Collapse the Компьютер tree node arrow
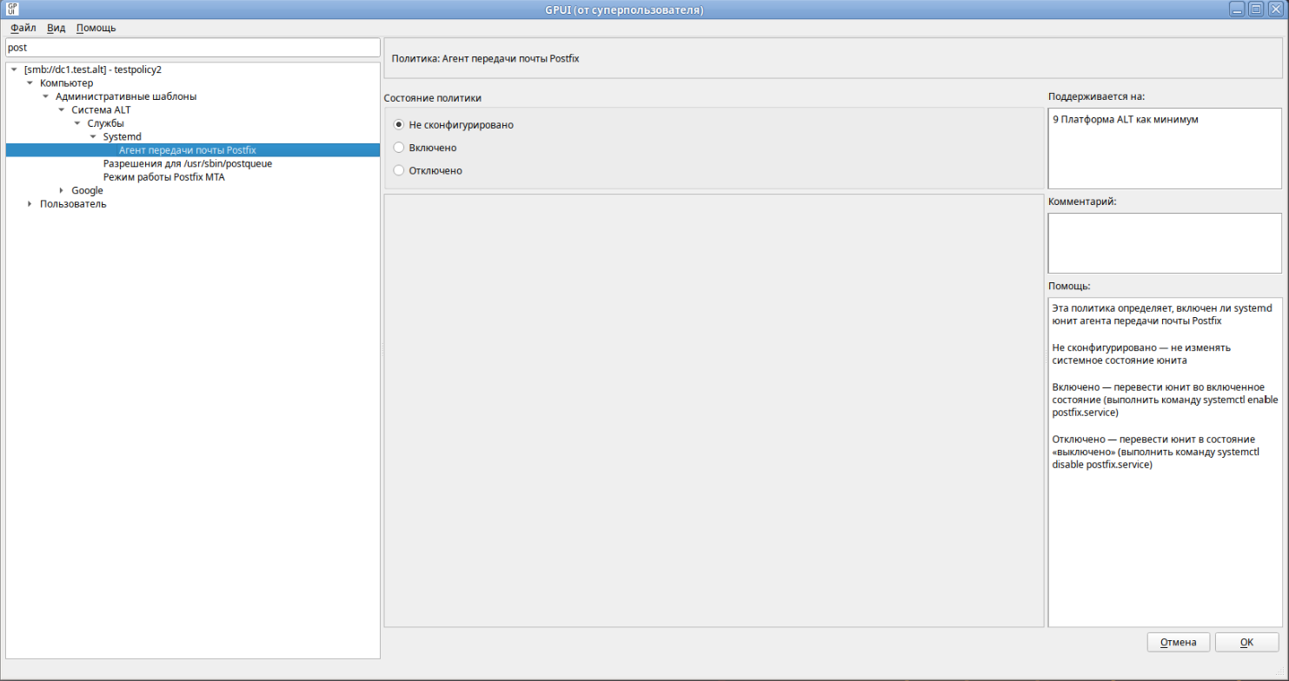This screenshot has width=1289, height=681. pos(30,83)
